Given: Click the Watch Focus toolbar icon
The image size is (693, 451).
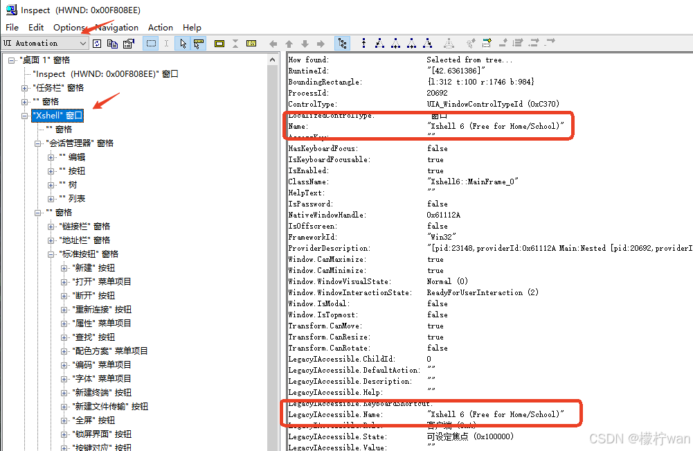Looking at the screenshot, I should click(x=199, y=43).
